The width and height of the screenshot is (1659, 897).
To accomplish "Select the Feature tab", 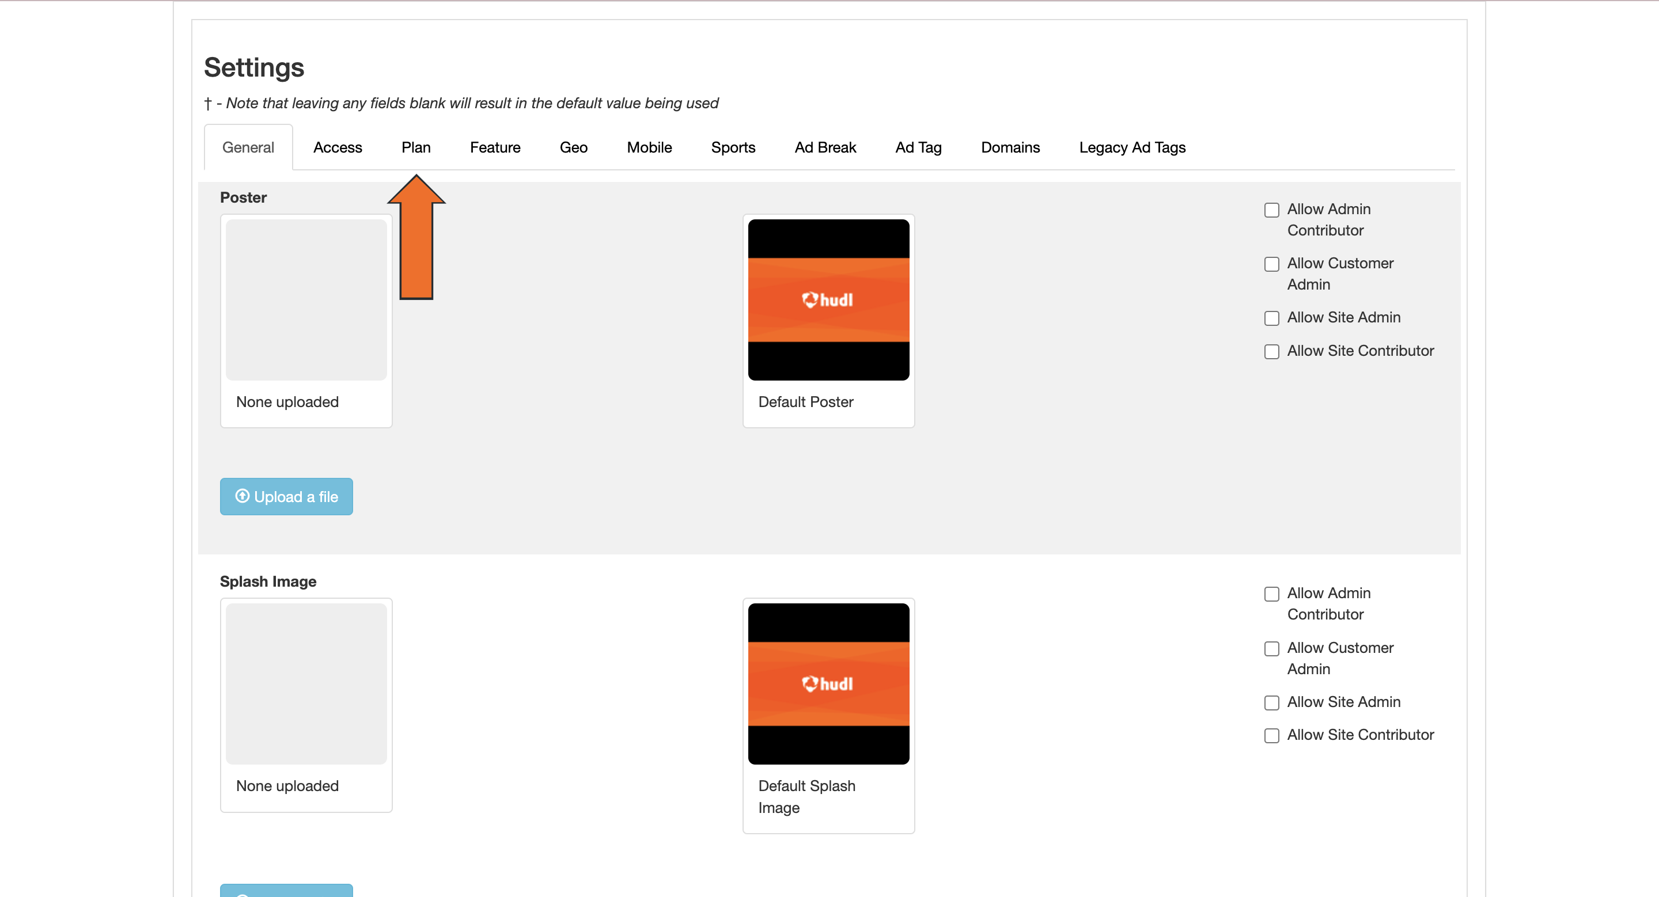I will coord(495,147).
